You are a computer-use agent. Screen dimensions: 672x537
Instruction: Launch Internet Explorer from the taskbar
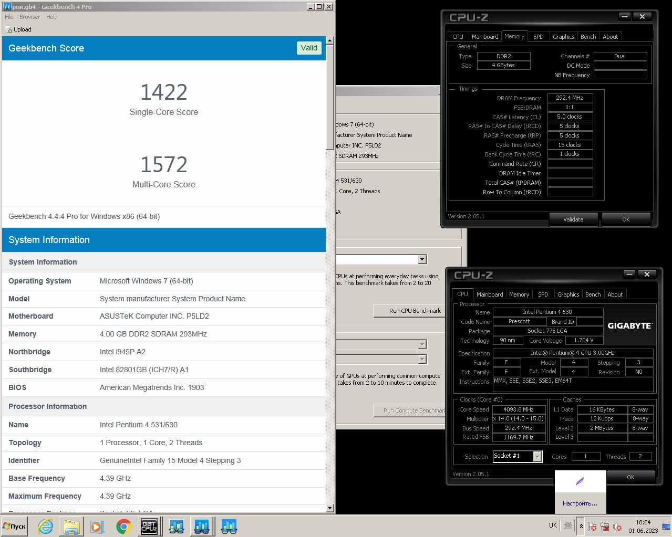pos(46,526)
